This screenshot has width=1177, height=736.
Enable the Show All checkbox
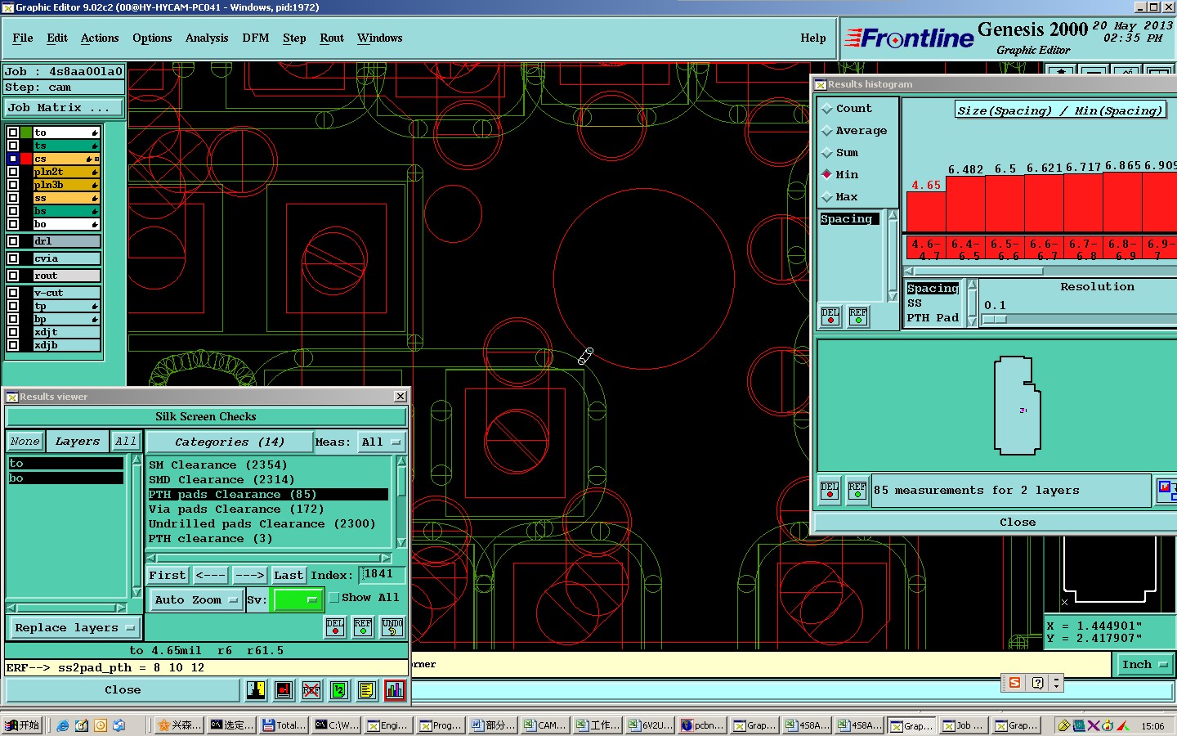click(334, 598)
